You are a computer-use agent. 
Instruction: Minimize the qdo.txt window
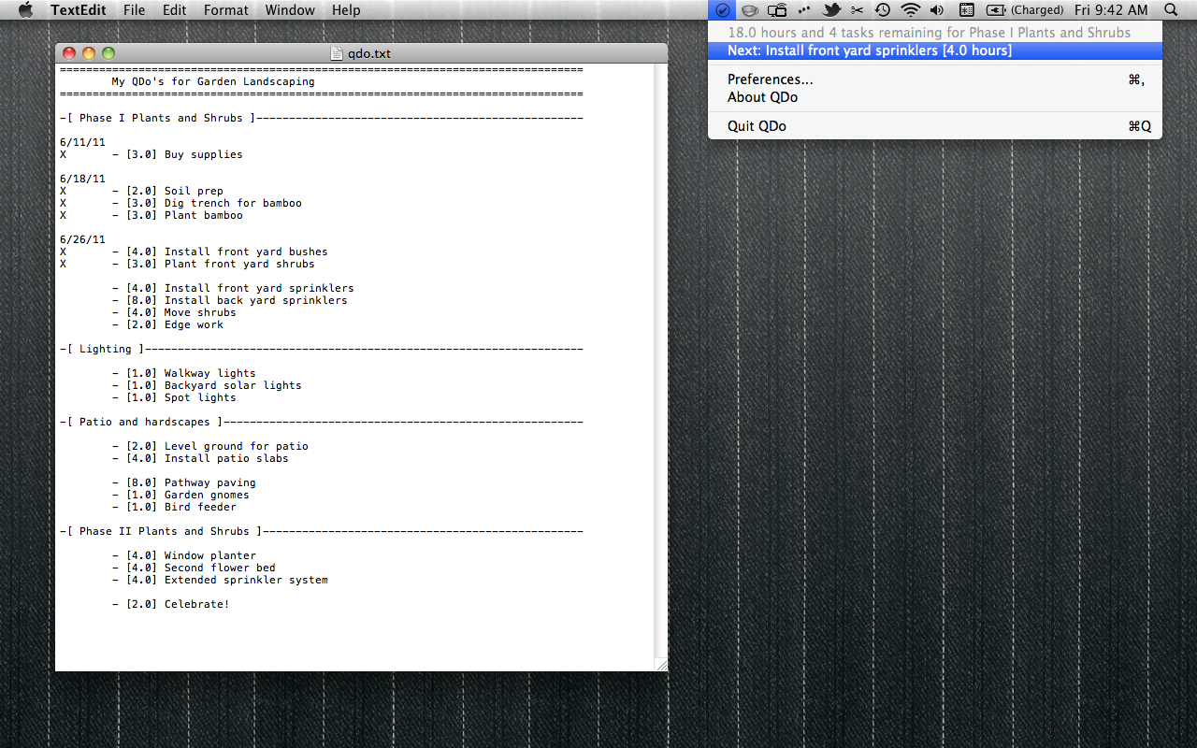tap(89, 53)
